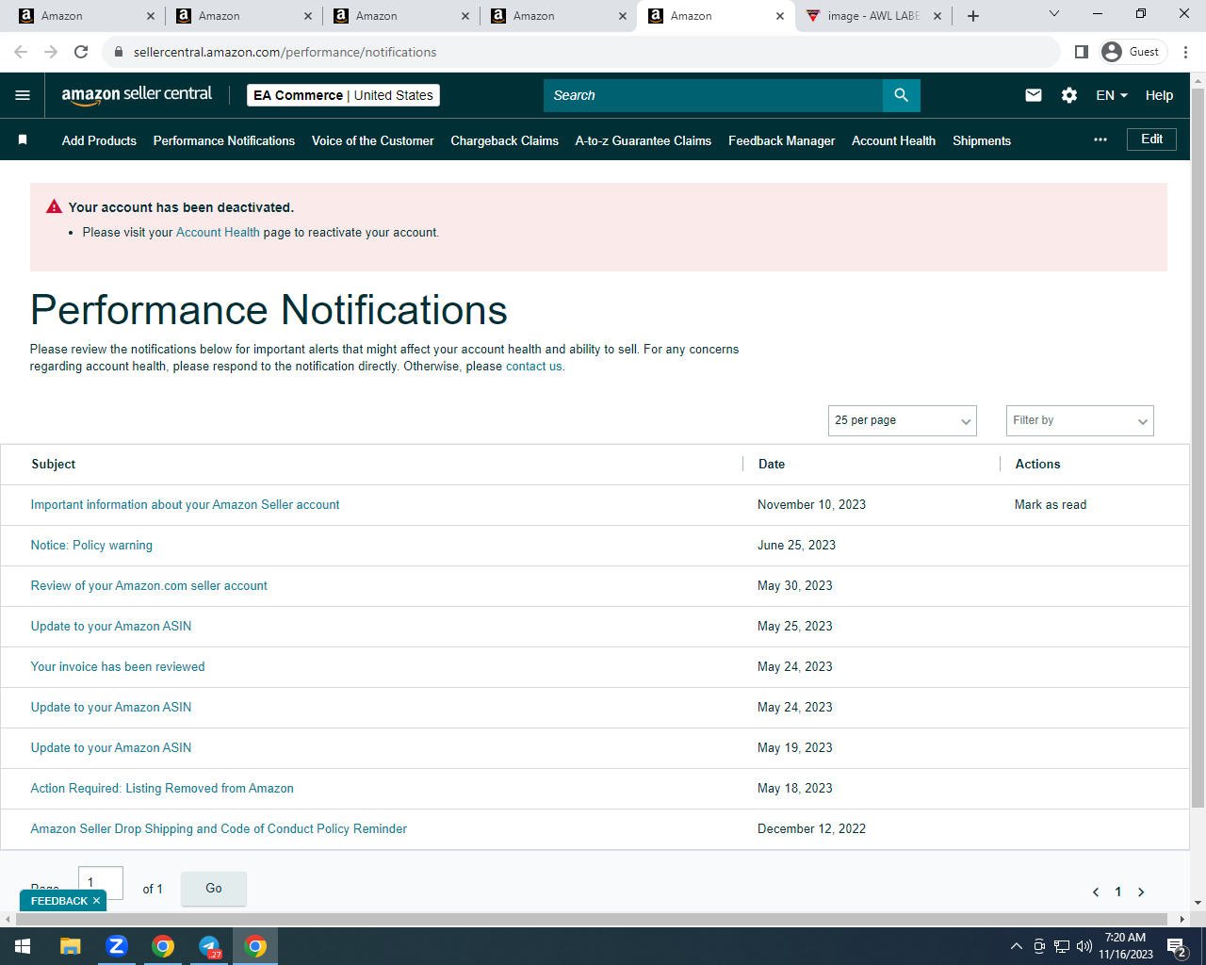Open the tab search chevron

pos(1054,14)
